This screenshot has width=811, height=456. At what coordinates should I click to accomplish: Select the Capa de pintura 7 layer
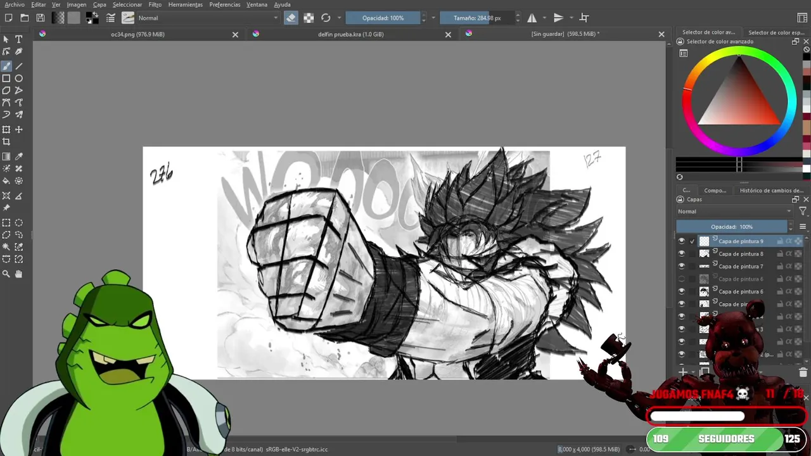pos(740,267)
